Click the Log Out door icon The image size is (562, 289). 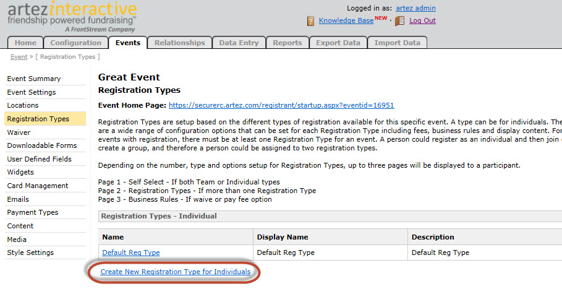pyautogui.click(x=399, y=21)
